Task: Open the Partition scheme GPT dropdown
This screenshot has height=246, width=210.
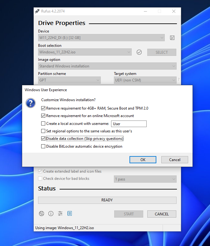Action: [x=69, y=80]
